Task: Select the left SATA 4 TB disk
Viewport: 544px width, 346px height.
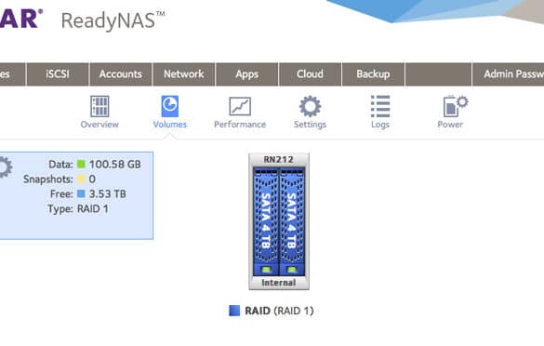Action: [x=266, y=221]
